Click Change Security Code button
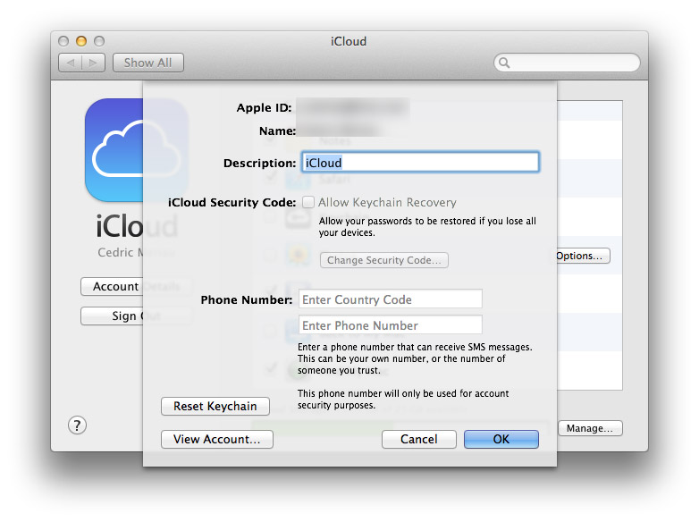 [383, 260]
